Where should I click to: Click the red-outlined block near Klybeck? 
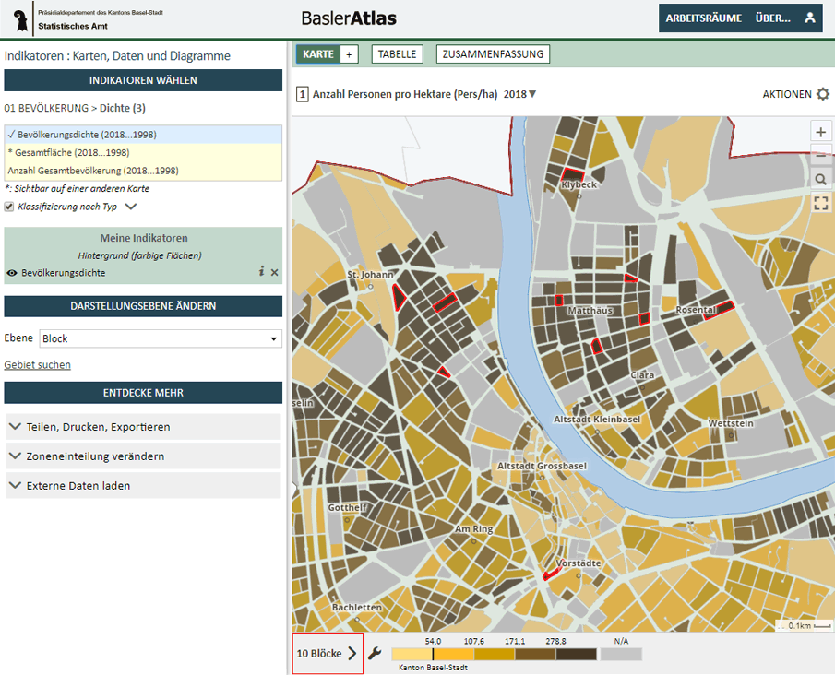572,174
